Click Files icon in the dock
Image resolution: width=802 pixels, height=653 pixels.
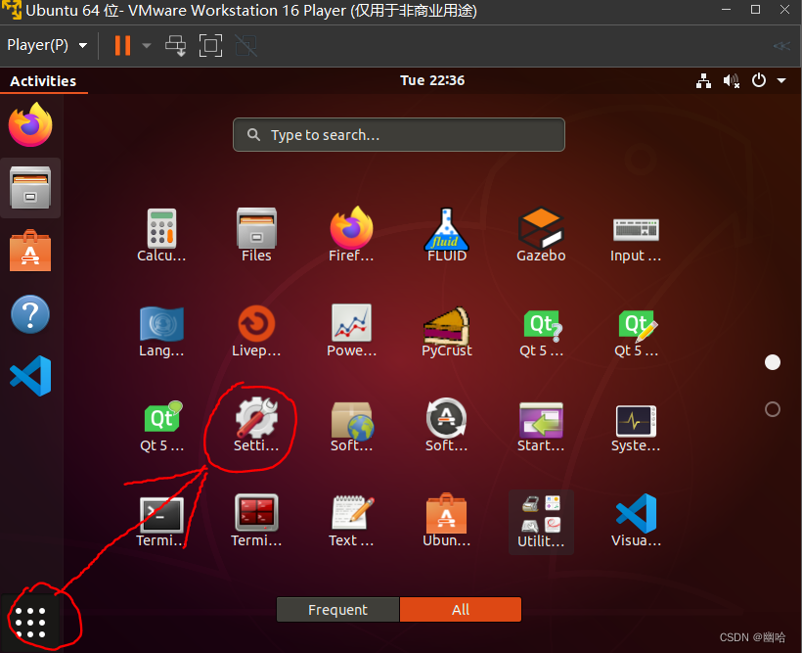[30, 187]
